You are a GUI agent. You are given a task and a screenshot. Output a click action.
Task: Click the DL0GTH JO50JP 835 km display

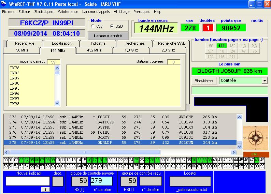tap(230, 71)
